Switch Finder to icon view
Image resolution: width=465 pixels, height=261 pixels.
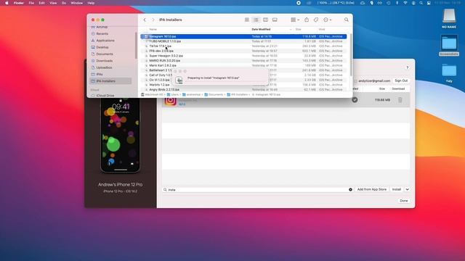tap(247, 20)
